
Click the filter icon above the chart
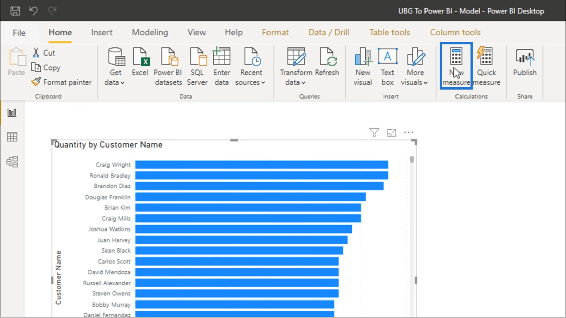pos(374,132)
